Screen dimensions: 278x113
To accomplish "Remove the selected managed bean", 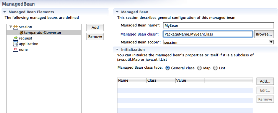I will (95, 37).
